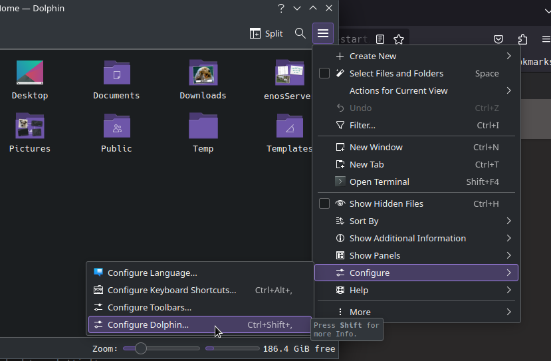Click the Zoom slider handle
Screen dimensions: 551x361
point(140,348)
